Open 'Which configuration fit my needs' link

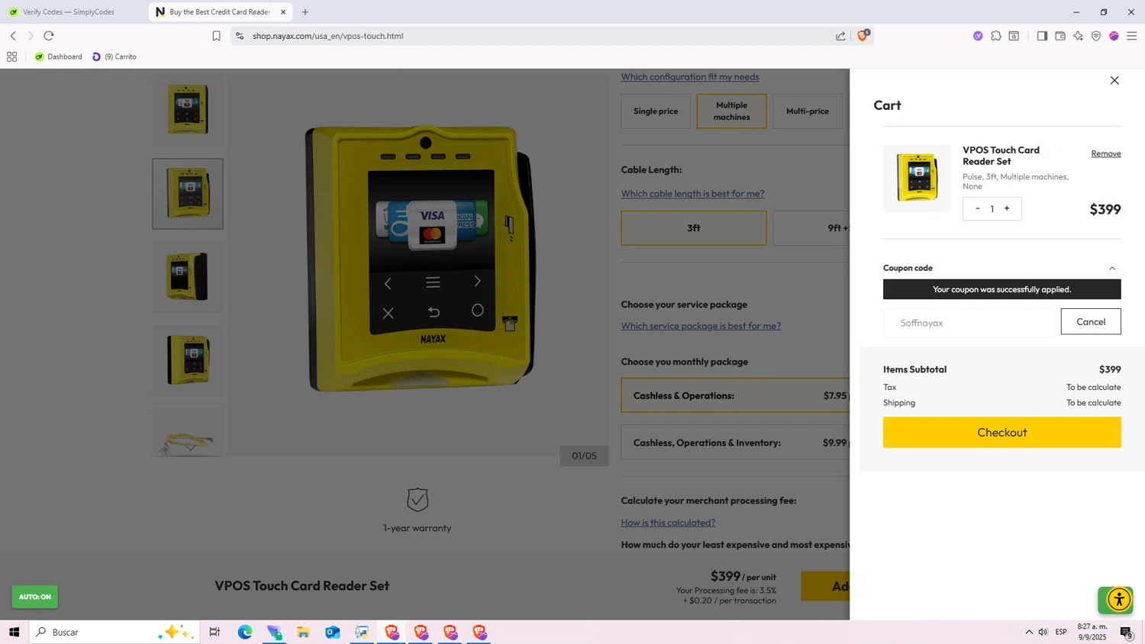(x=690, y=76)
